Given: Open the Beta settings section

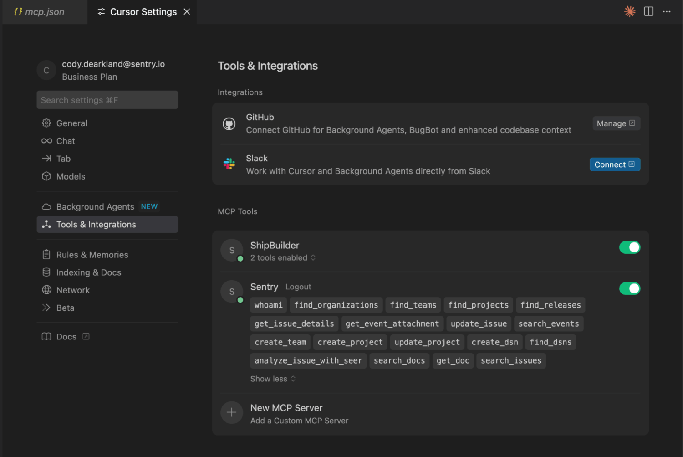Looking at the screenshot, I should pyautogui.click(x=65, y=308).
